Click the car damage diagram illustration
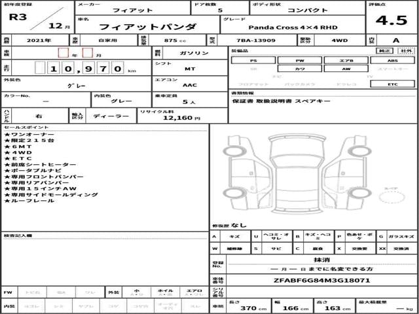 [295, 173]
